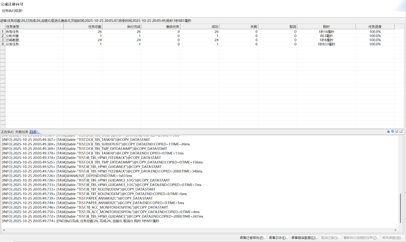Click the 查看迁移报告(P)... button
This screenshot has height=242, width=406.
pyautogui.click(x=252, y=238)
